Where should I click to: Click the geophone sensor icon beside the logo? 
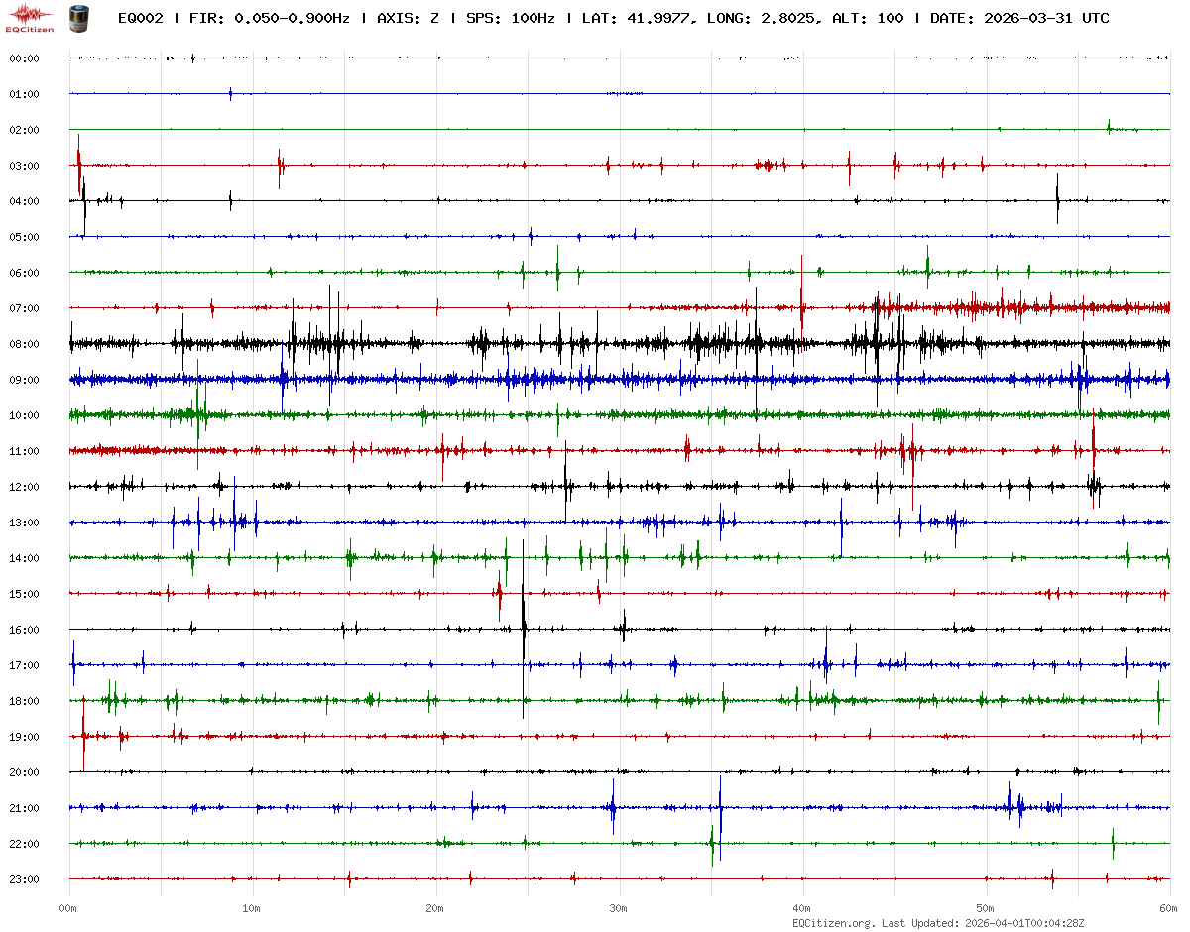(x=76, y=18)
